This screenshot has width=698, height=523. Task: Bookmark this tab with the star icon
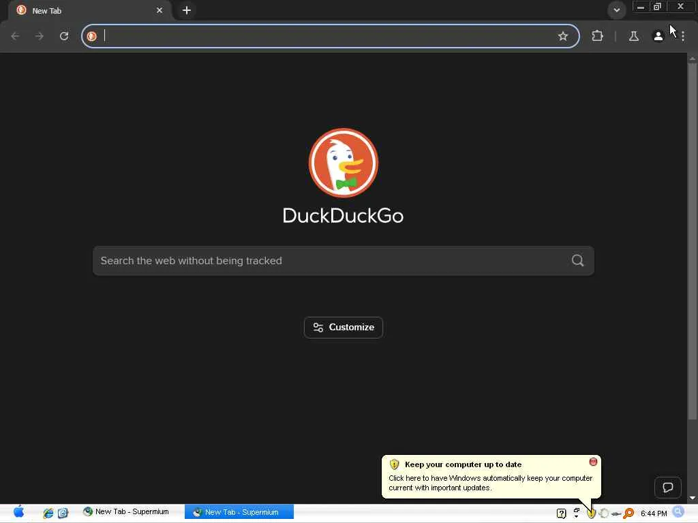(562, 36)
